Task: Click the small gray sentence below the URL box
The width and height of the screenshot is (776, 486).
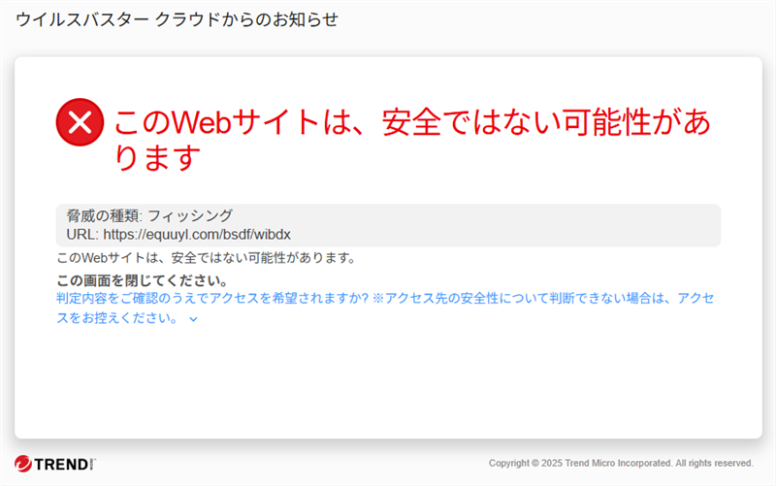Action: 206,258
